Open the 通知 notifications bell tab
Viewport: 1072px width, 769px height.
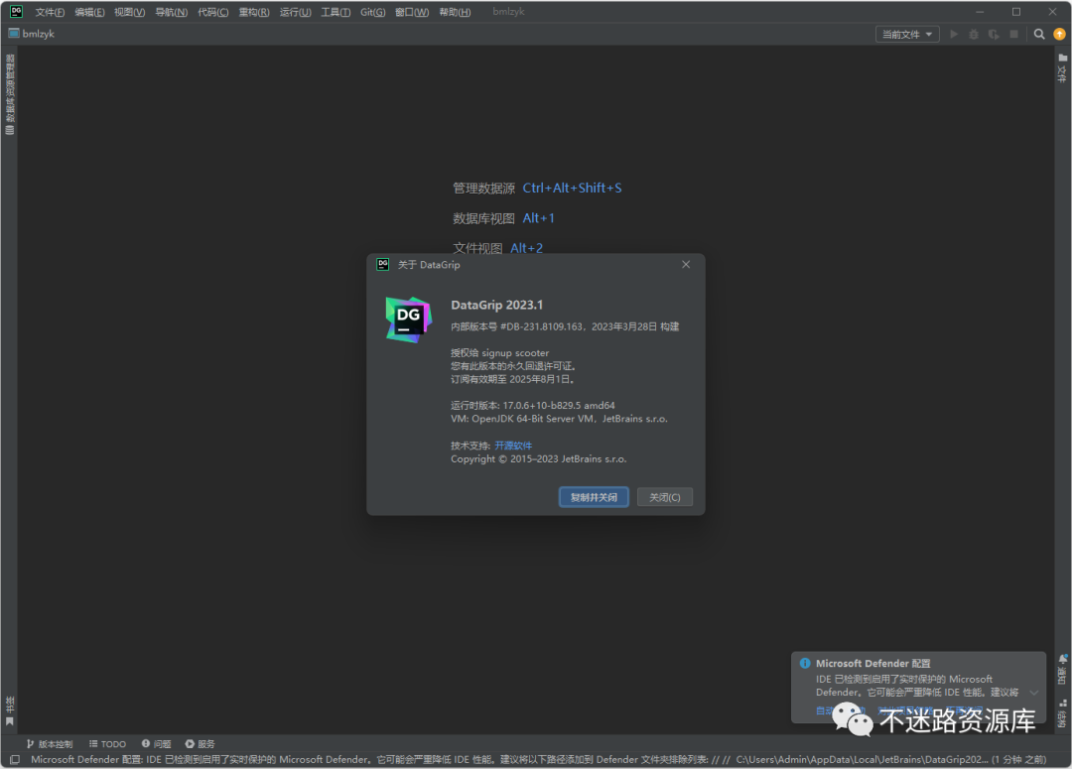point(1062,669)
